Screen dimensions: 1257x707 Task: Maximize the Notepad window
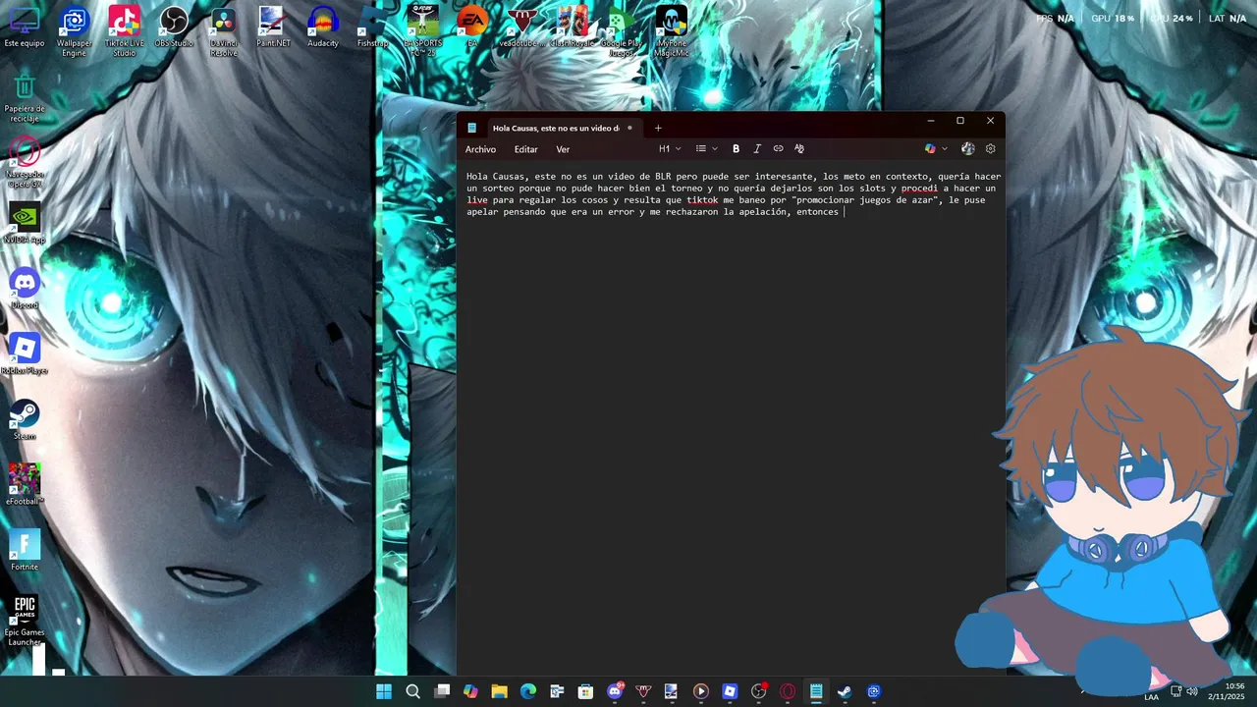click(960, 121)
